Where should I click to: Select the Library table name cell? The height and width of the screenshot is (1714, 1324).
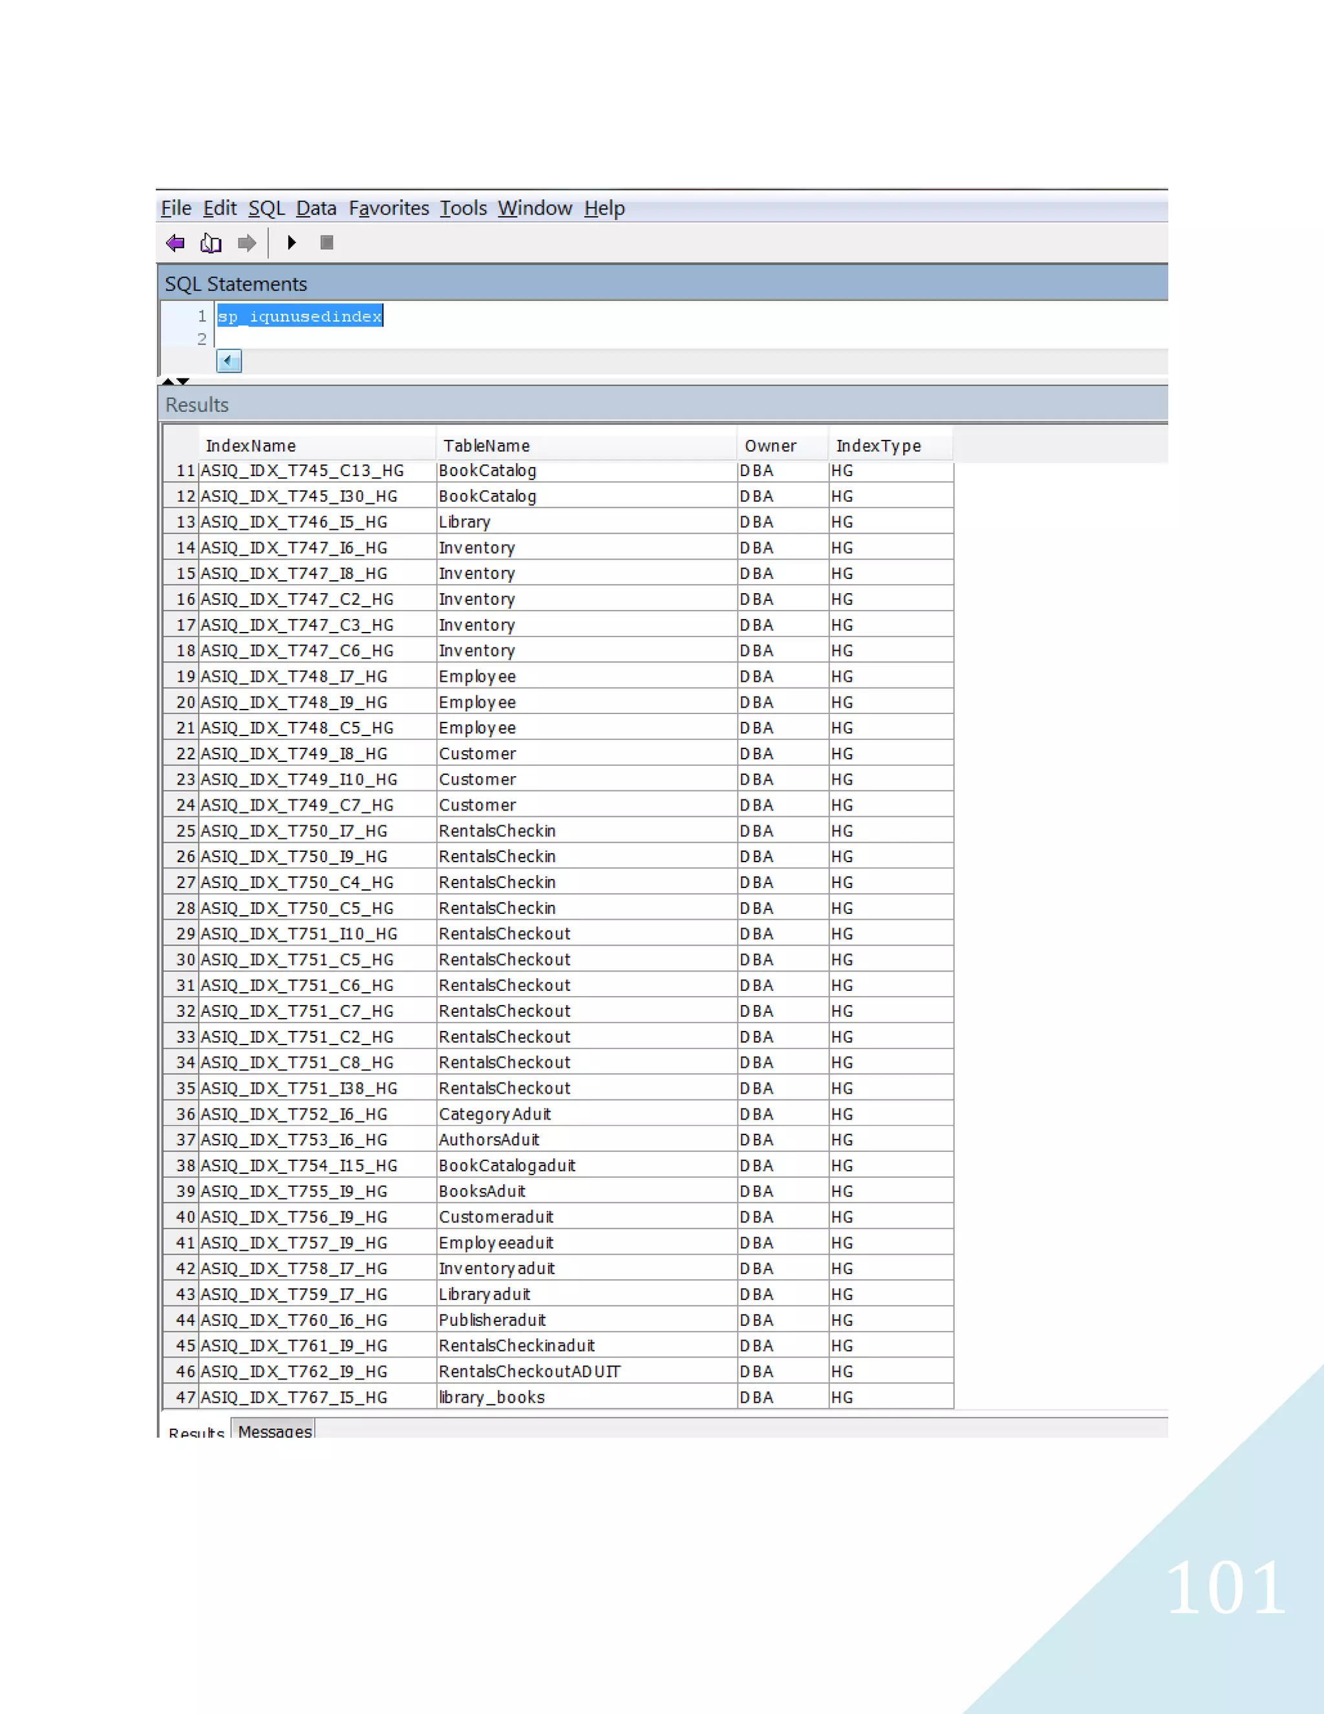click(586, 522)
